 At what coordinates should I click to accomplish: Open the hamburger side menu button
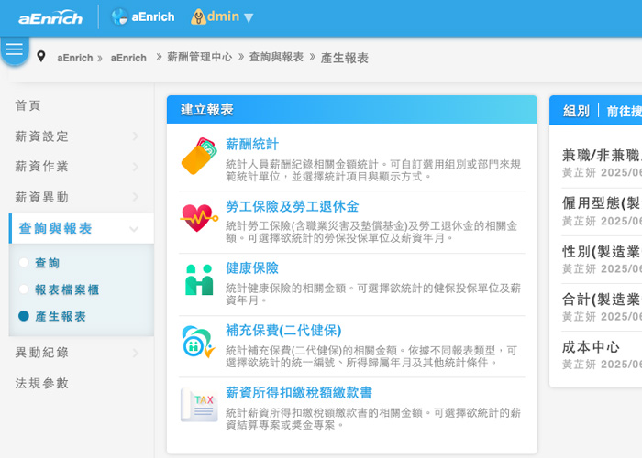click(x=15, y=49)
